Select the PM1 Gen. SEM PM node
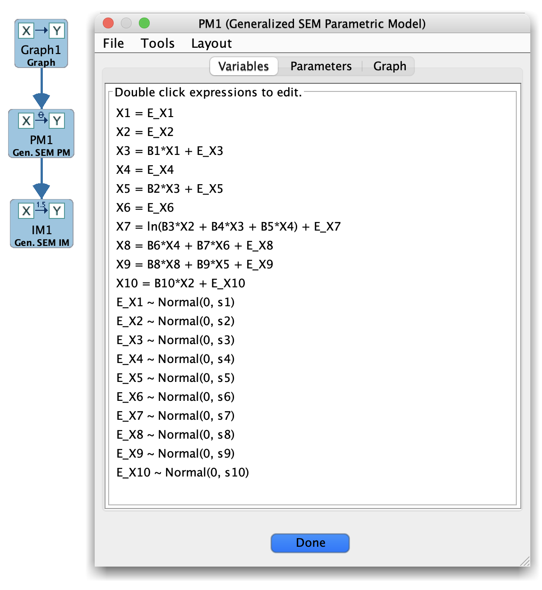 (x=41, y=133)
